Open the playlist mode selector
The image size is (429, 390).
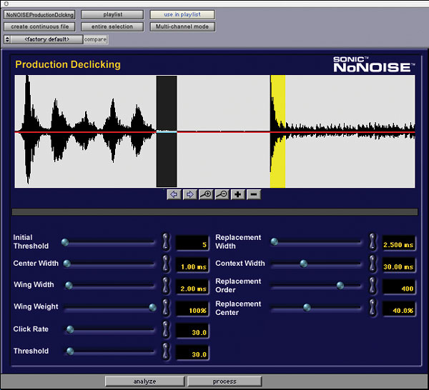coord(112,15)
